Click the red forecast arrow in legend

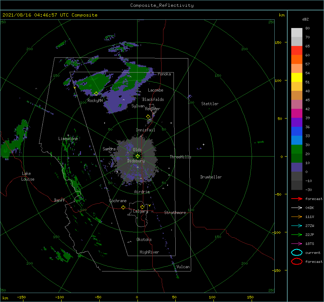pyautogui.click(x=297, y=199)
